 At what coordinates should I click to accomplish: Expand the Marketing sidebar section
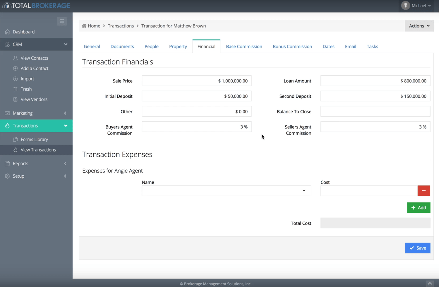(65, 113)
